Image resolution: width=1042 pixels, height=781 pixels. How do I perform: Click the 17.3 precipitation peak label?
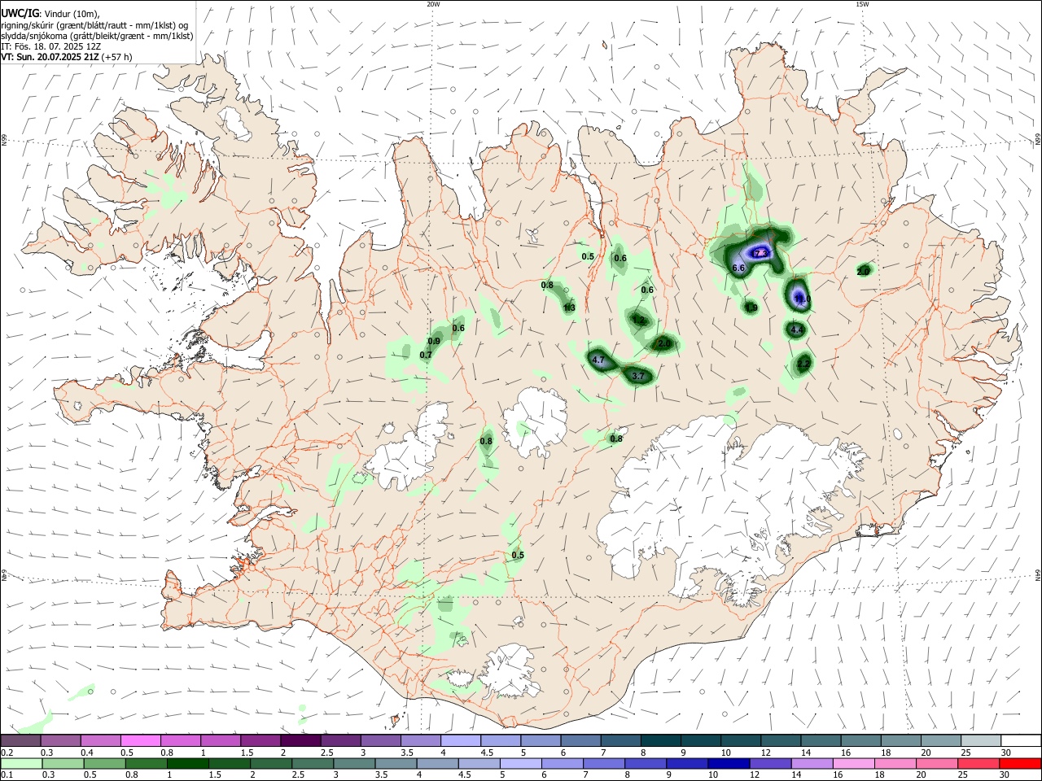[760, 254]
